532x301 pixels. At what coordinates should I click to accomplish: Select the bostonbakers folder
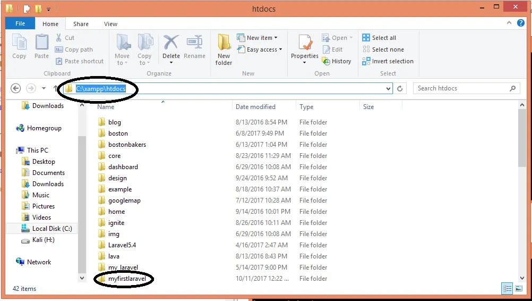127,145
